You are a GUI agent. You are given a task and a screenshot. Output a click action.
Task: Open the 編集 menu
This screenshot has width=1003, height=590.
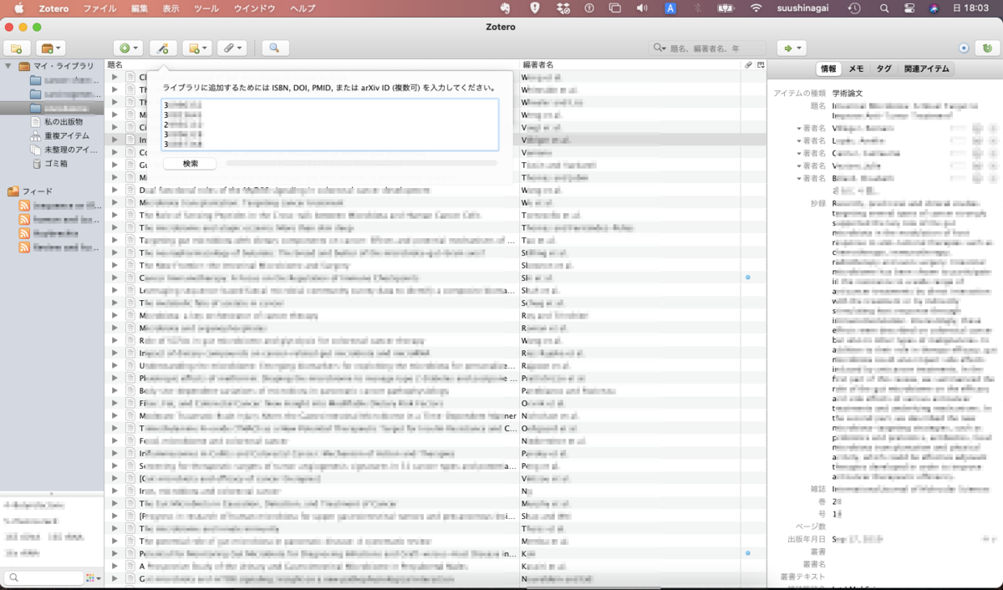click(x=140, y=8)
